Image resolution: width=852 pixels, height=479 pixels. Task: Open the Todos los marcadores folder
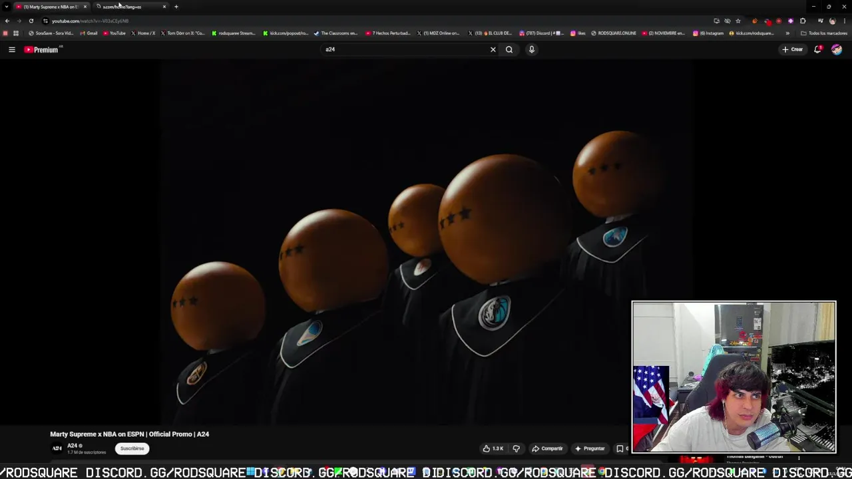(x=825, y=33)
